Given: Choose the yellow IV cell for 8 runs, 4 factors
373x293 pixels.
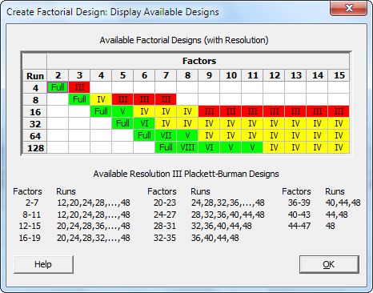Looking at the screenshot, I should click(101, 99).
